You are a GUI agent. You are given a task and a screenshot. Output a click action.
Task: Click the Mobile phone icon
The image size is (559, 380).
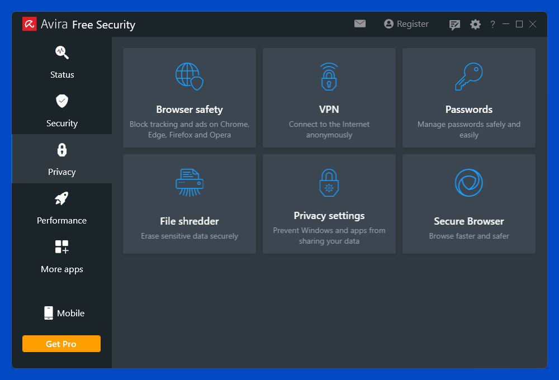[x=49, y=313]
